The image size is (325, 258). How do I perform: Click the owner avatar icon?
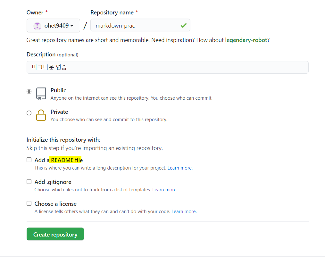(37, 26)
